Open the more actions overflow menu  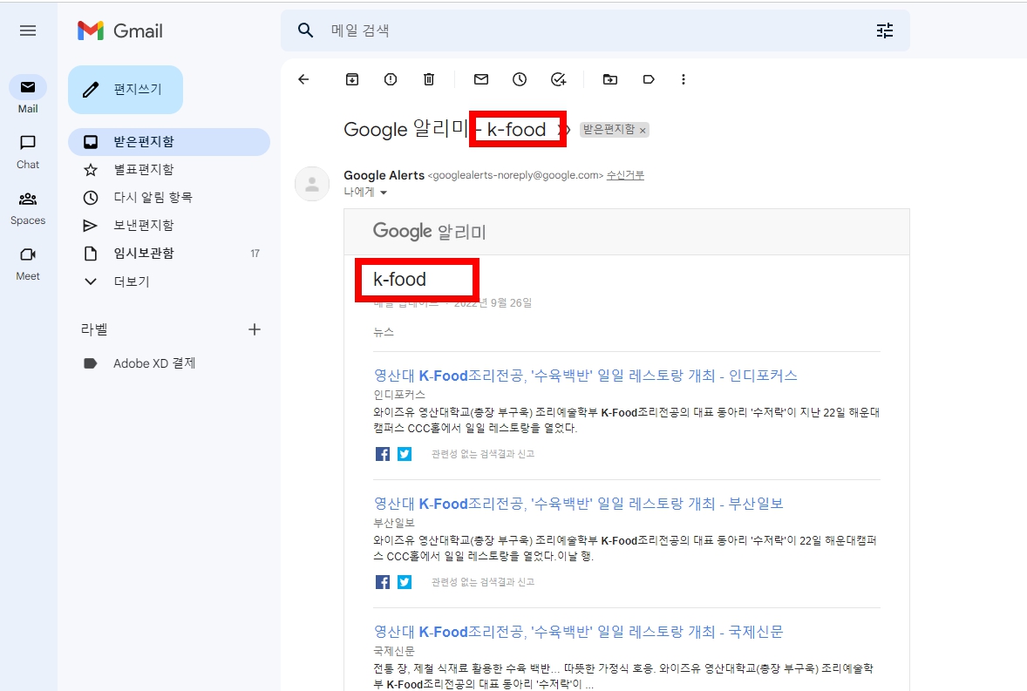(x=684, y=78)
